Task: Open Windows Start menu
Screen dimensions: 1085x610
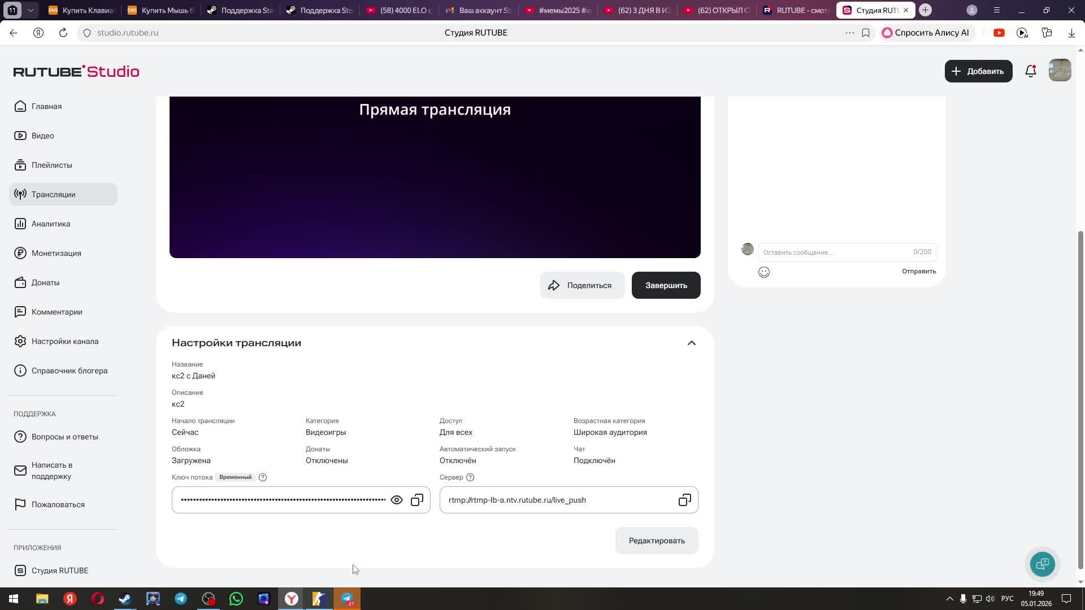Action: pos(14,599)
